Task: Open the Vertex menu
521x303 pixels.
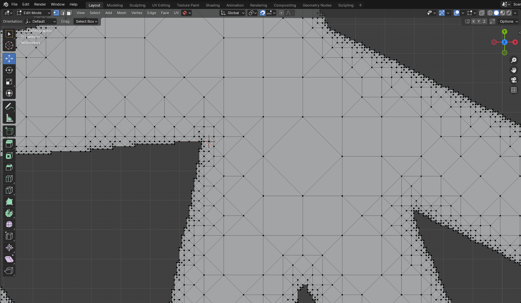Action: point(137,13)
